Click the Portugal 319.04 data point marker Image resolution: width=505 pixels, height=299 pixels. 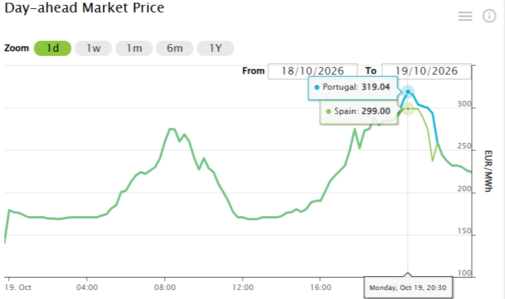click(x=408, y=92)
